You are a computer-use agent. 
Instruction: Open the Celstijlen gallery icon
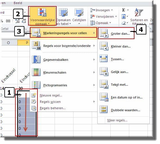tap(79, 12)
